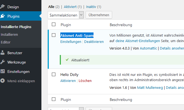Check the Hello Dolly checkbox
The width and height of the screenshot is (184, 110).
click(54, 74)
